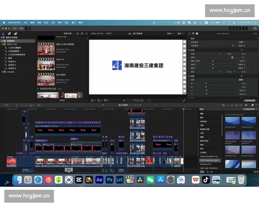Toggle the 裁剪 (Crop) checkbox in inspector
The height and width of the screenshot is (207, 259).
190,75
